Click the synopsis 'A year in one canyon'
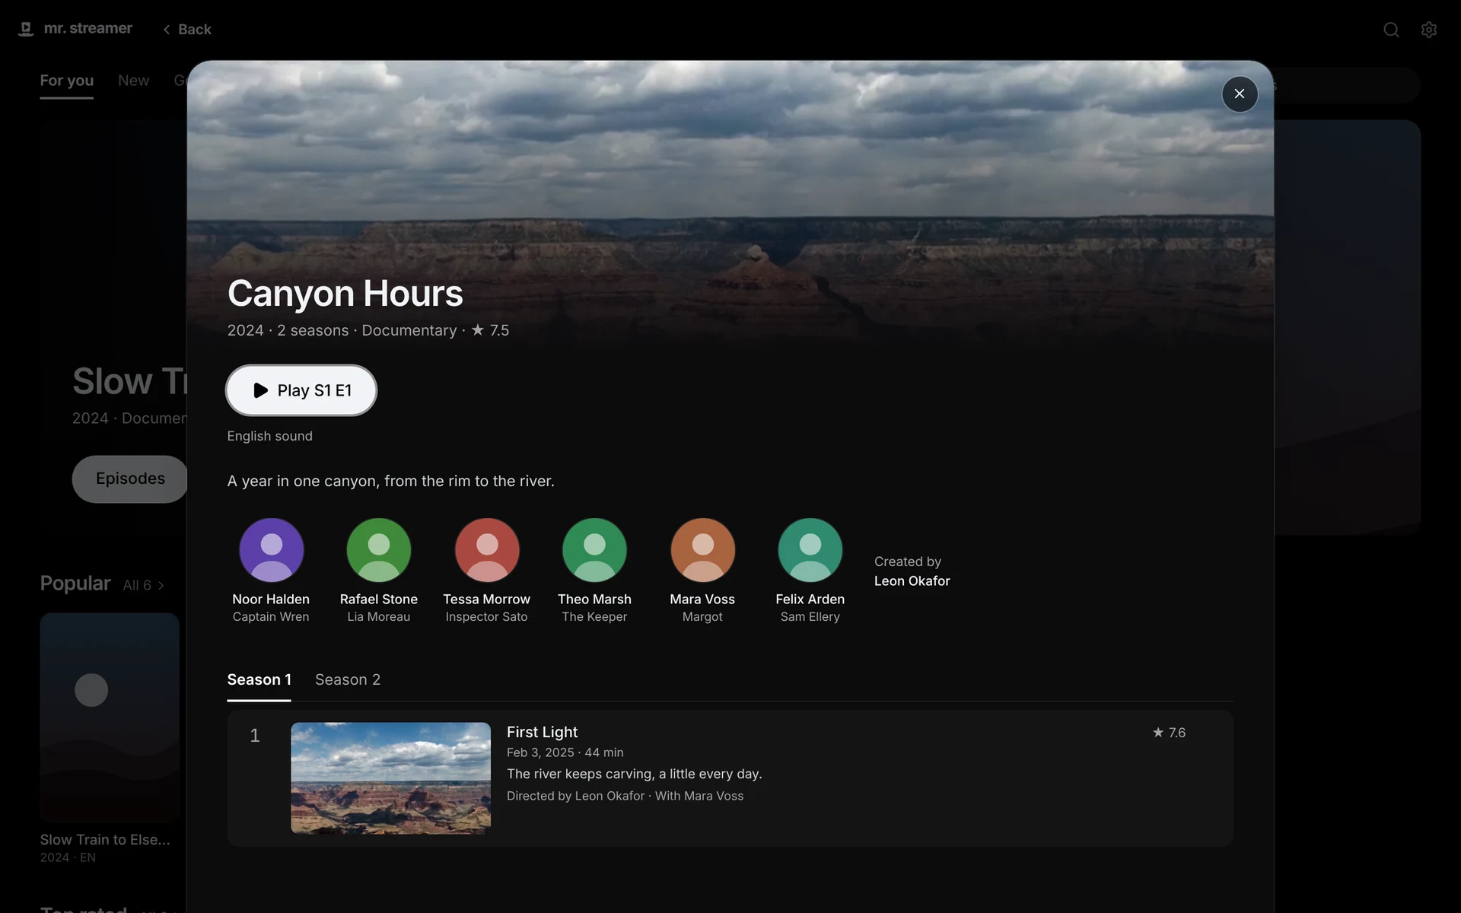 click(x=390, y=481)
